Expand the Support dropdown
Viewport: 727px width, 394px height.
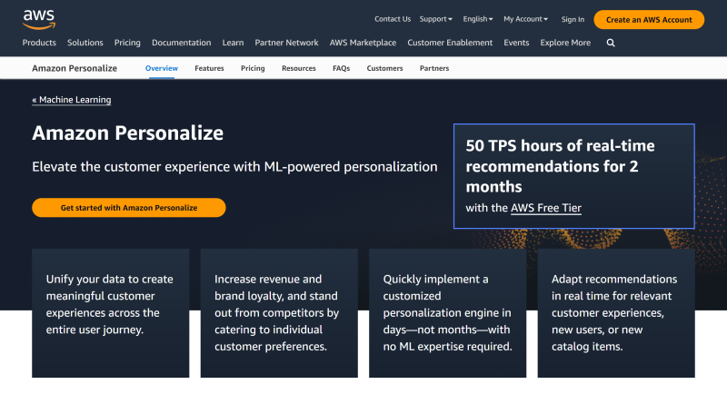point(436,19)
